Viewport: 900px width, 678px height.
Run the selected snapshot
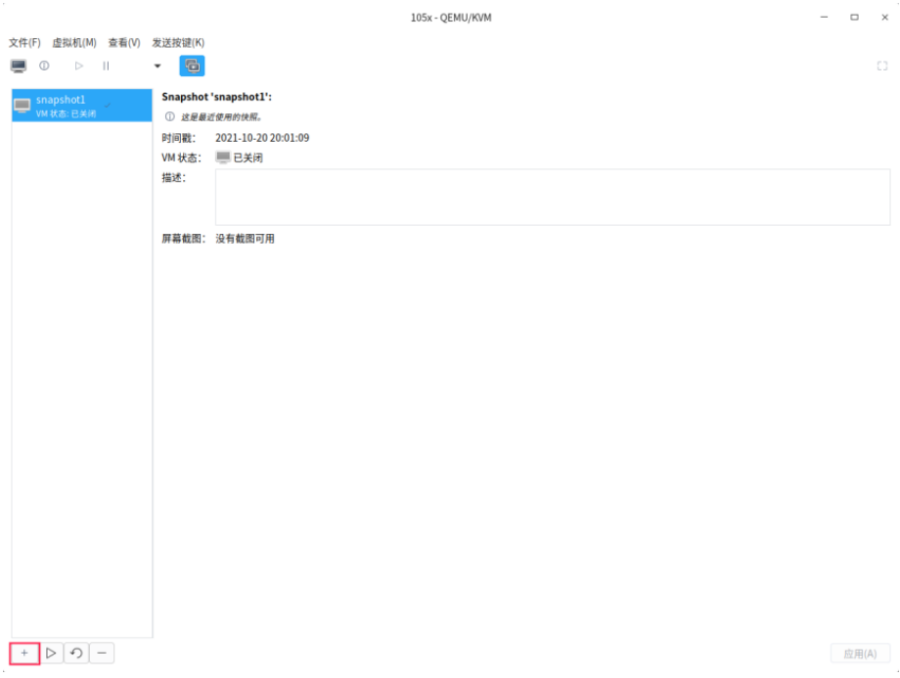pos(51,654)
